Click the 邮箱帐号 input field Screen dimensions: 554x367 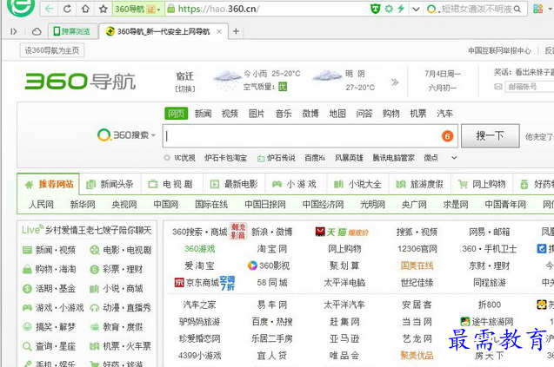point(530,87)
